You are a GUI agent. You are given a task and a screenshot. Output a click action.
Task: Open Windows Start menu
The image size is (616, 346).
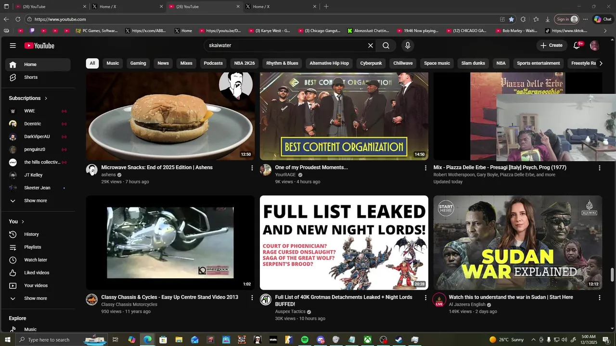(7, 340)
